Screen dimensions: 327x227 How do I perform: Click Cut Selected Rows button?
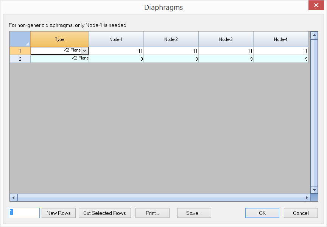pos(104,213)
